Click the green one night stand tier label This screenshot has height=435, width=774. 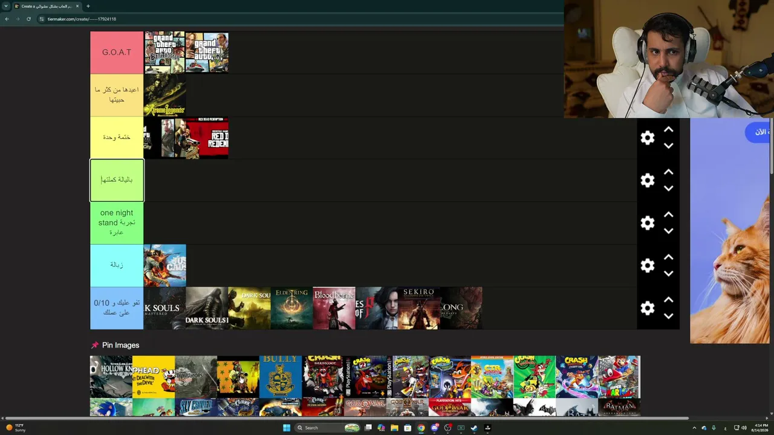[117, 222]
